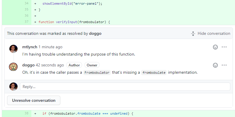The image size is (235, 117).
Task: Focus the Reply text field
Action: (125, 87)
